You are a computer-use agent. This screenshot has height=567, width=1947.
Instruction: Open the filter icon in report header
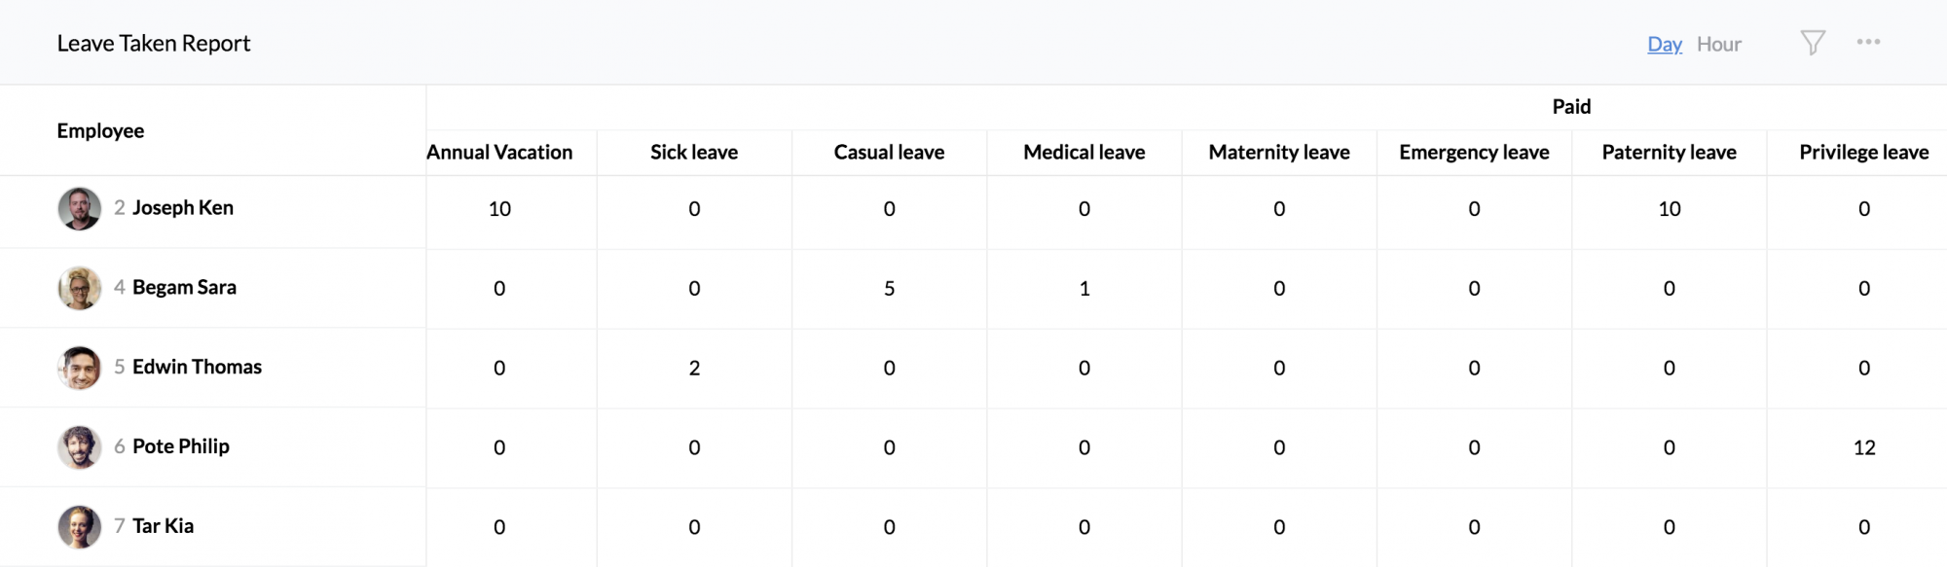click(1812, 43)
